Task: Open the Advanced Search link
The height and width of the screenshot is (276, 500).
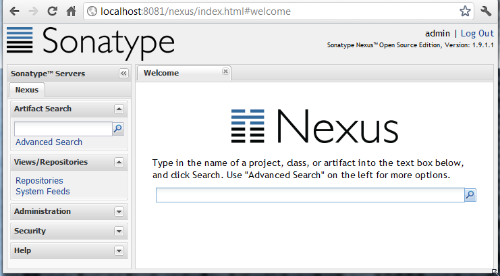Action: tap(49, 142)
